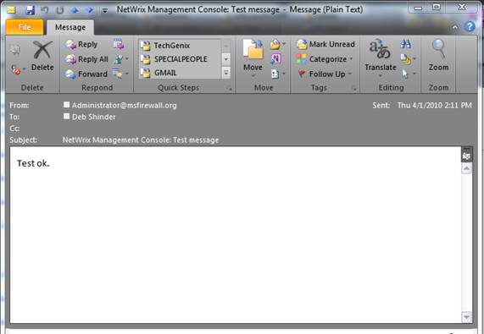Viewport: 484px width, 334px height.
Task: Toggle presence box next to Administrator@msfirewall.org
Action: [66, 105]
